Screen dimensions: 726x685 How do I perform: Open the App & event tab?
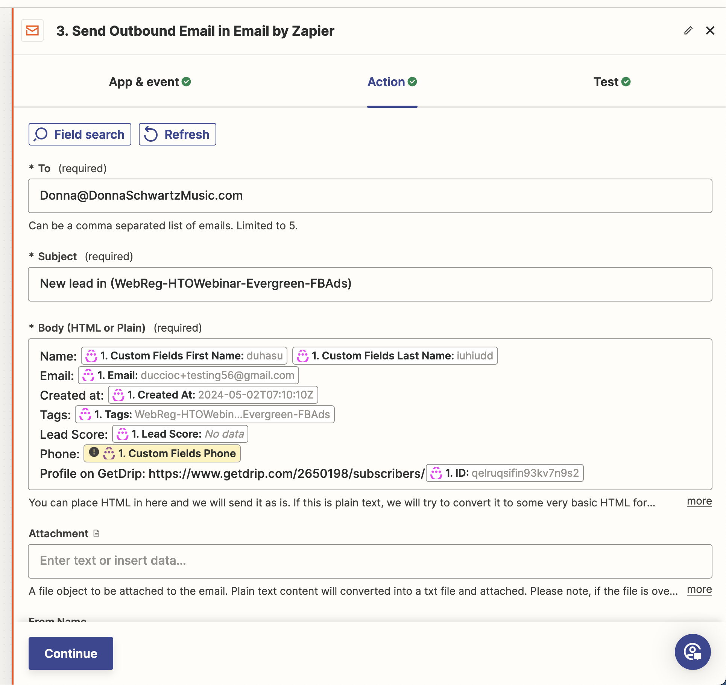tap(150, 82)
